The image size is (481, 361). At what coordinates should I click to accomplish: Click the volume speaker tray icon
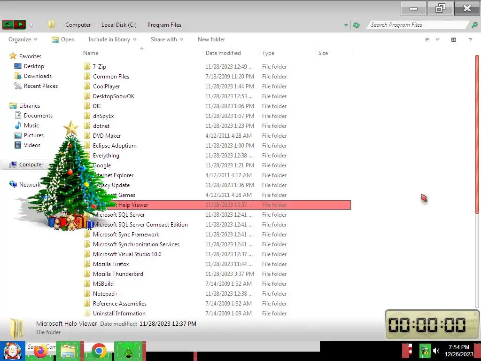(x=436, y=351)
